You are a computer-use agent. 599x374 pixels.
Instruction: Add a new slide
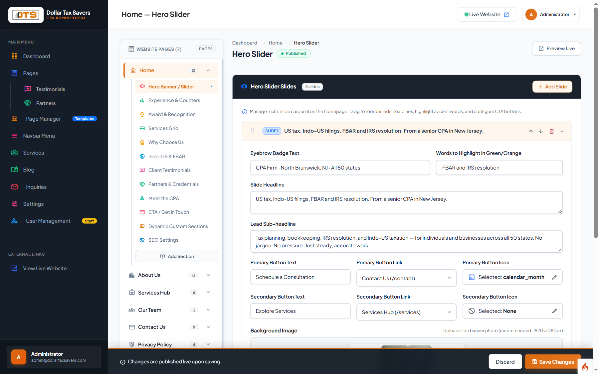[x=552, y=87]
